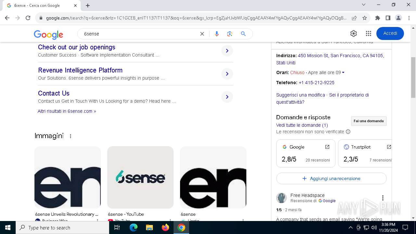Open Google 2,8/5 reviews card
416x234 pixels.
click(306, 153)
